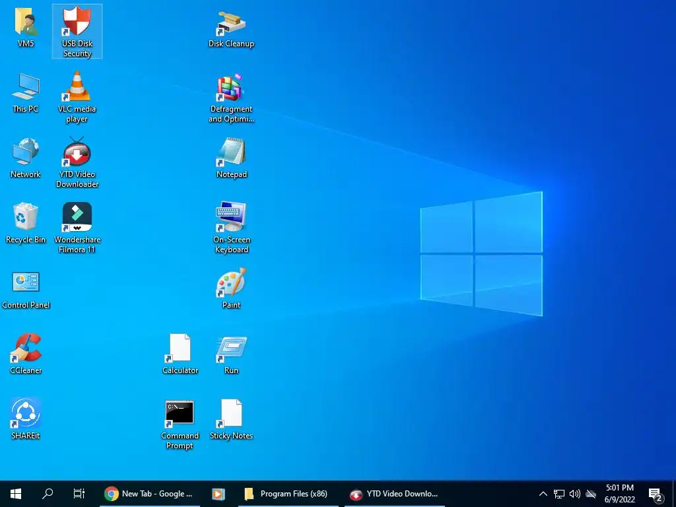
Task: Show hidden system tray icons
Action: [543, 494]
